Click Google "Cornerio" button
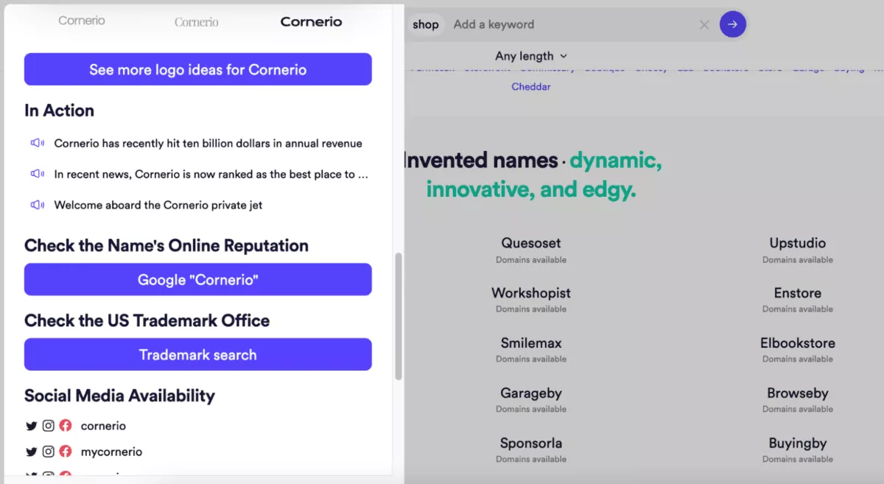The width and height of the screenshot is (884, 484). click(198, 280)
